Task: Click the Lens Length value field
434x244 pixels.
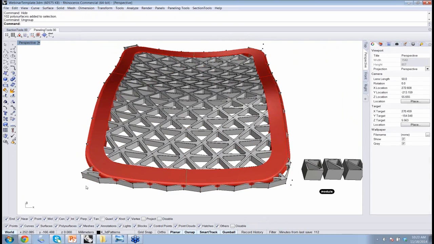Action: click(415, 79)
